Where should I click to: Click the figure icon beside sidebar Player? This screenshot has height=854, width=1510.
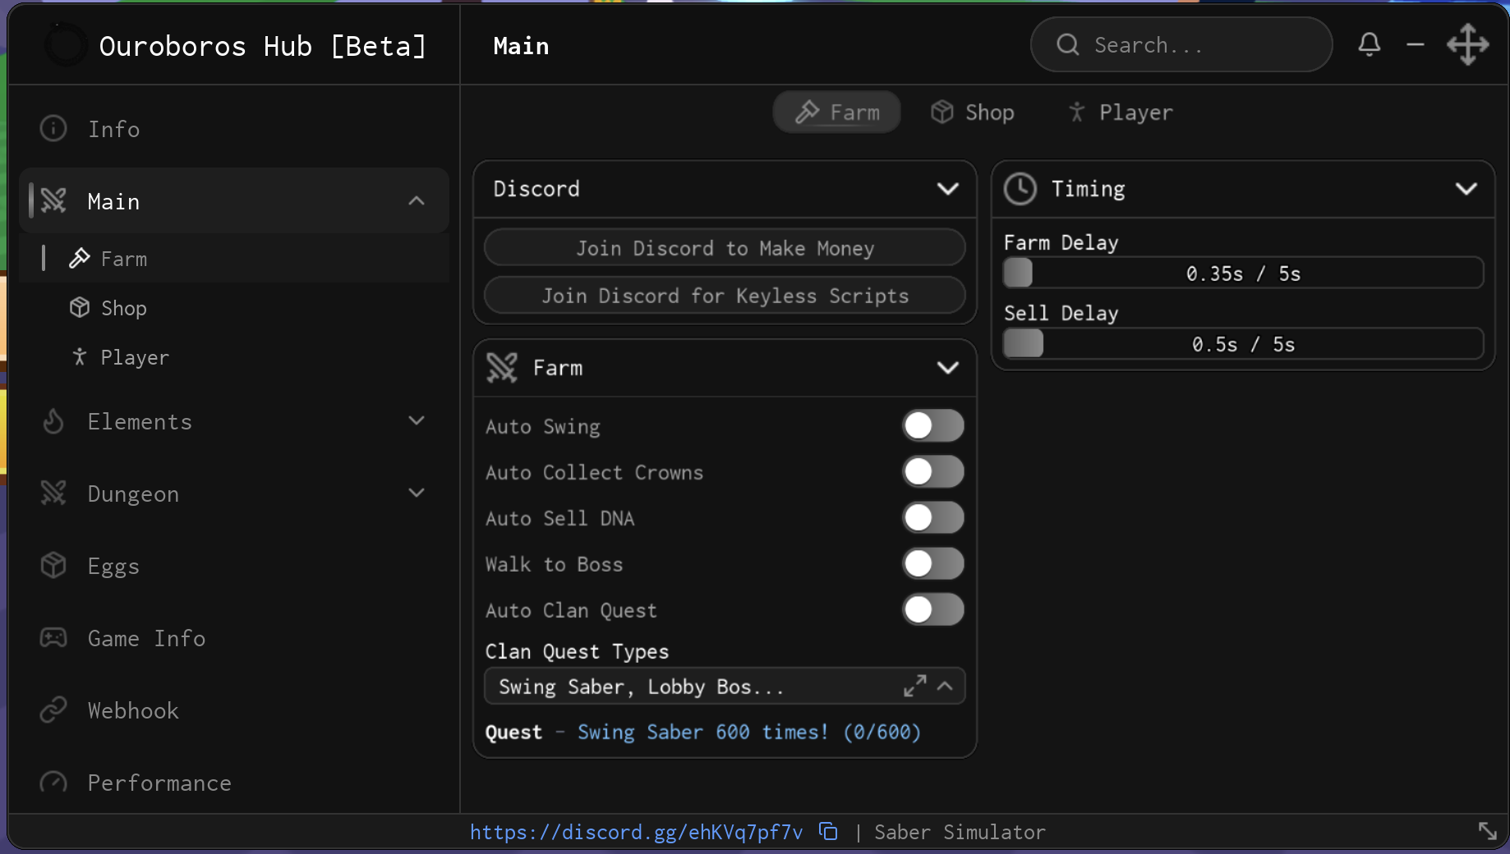79,356
